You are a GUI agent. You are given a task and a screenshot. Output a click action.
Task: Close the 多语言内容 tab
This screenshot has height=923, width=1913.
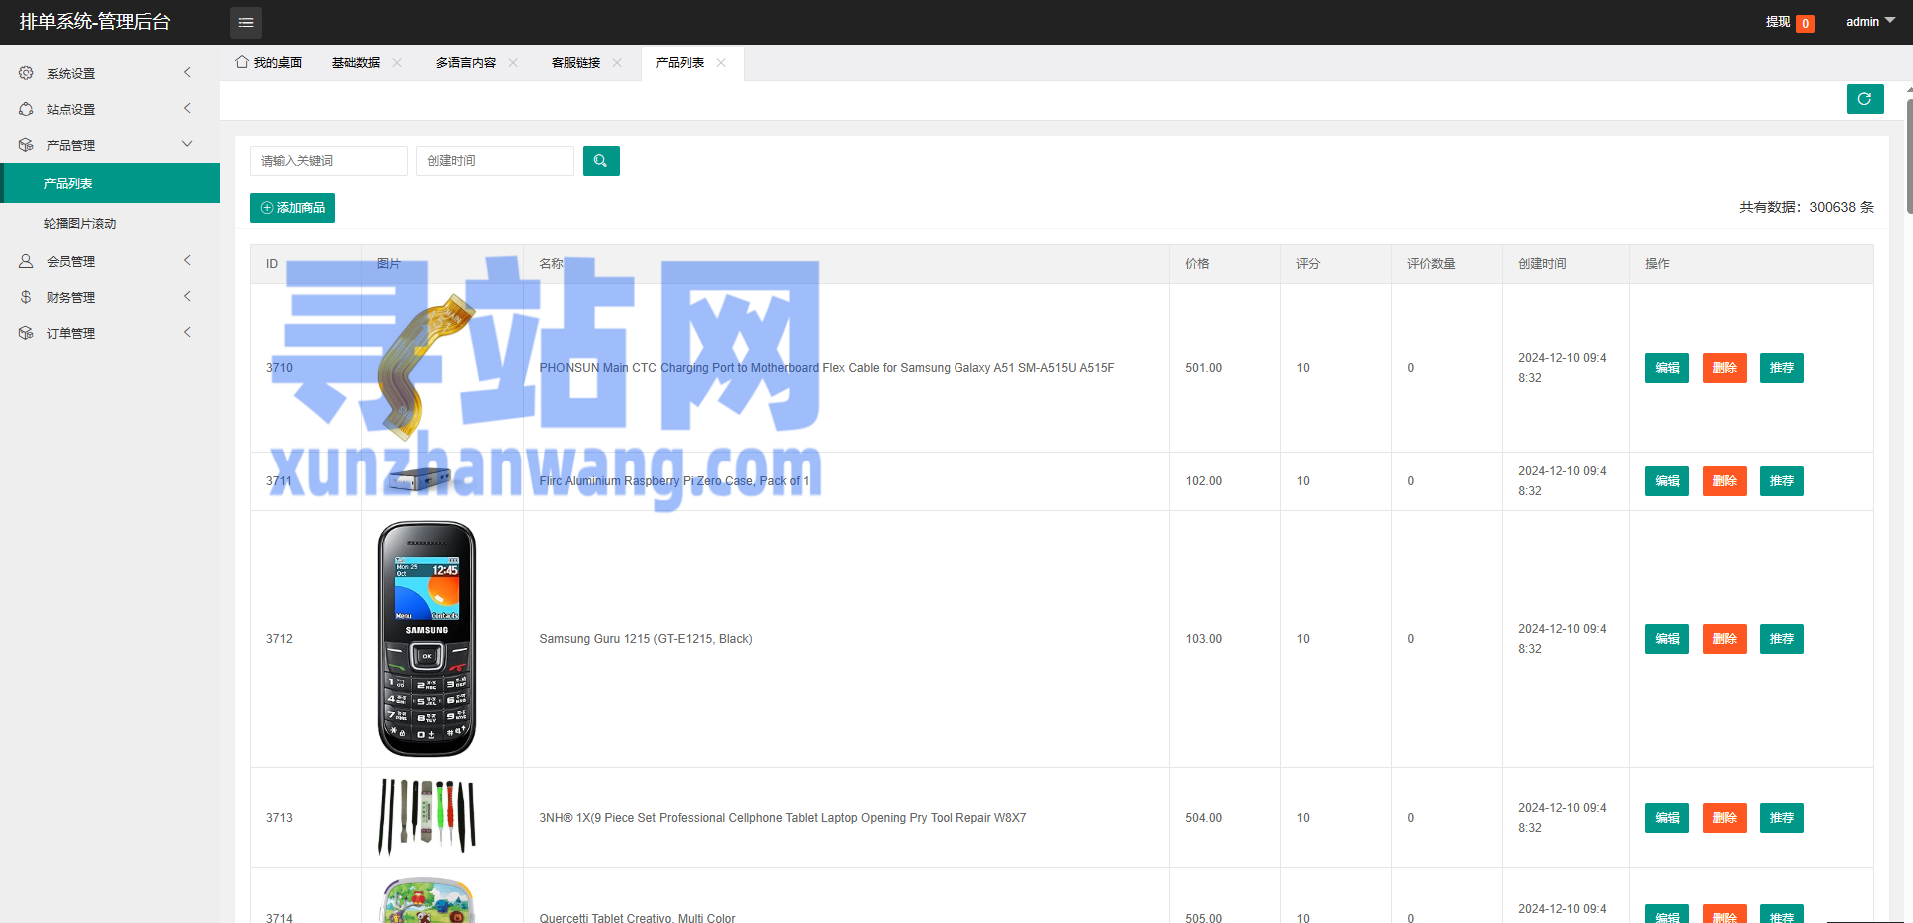tap(513, 62)
